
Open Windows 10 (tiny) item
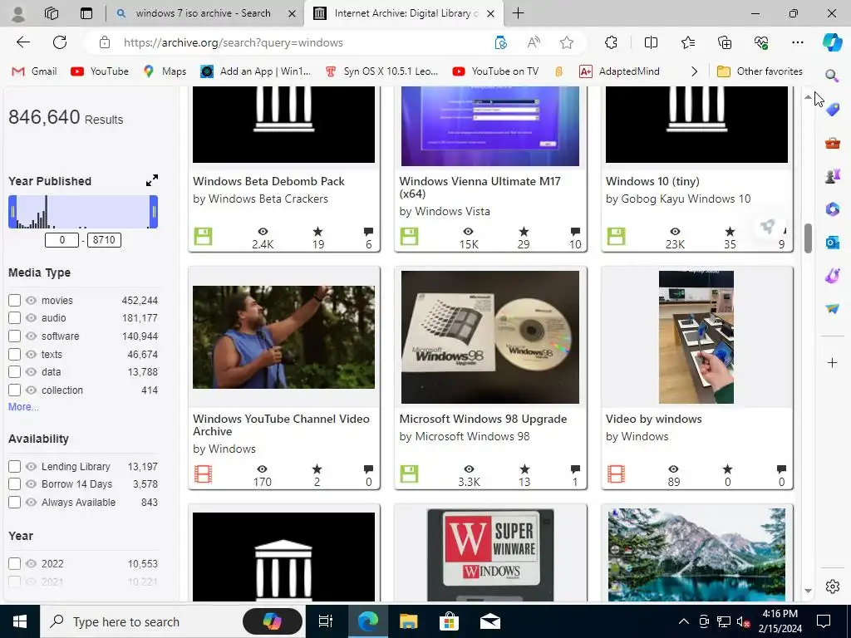click(652, 181)
